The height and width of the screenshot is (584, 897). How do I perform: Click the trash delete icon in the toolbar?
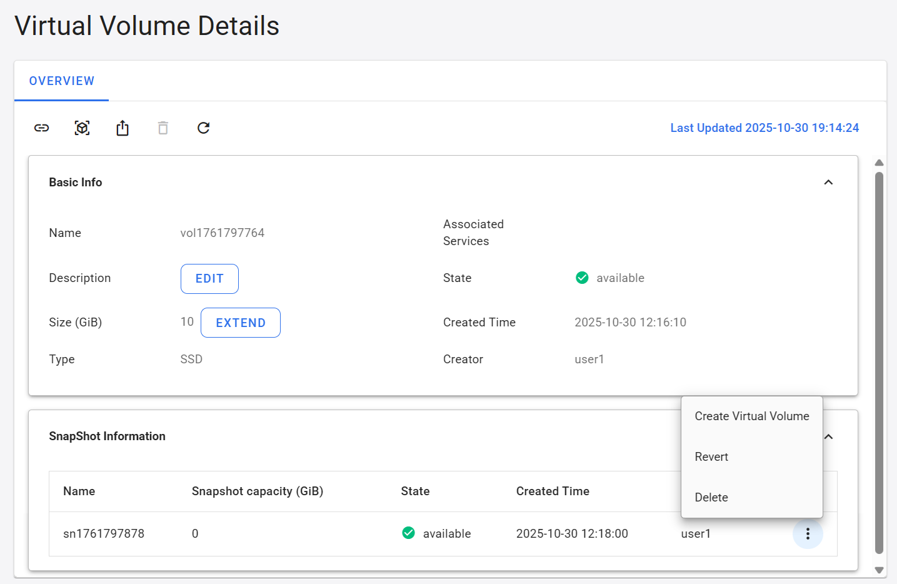(163, 128)
